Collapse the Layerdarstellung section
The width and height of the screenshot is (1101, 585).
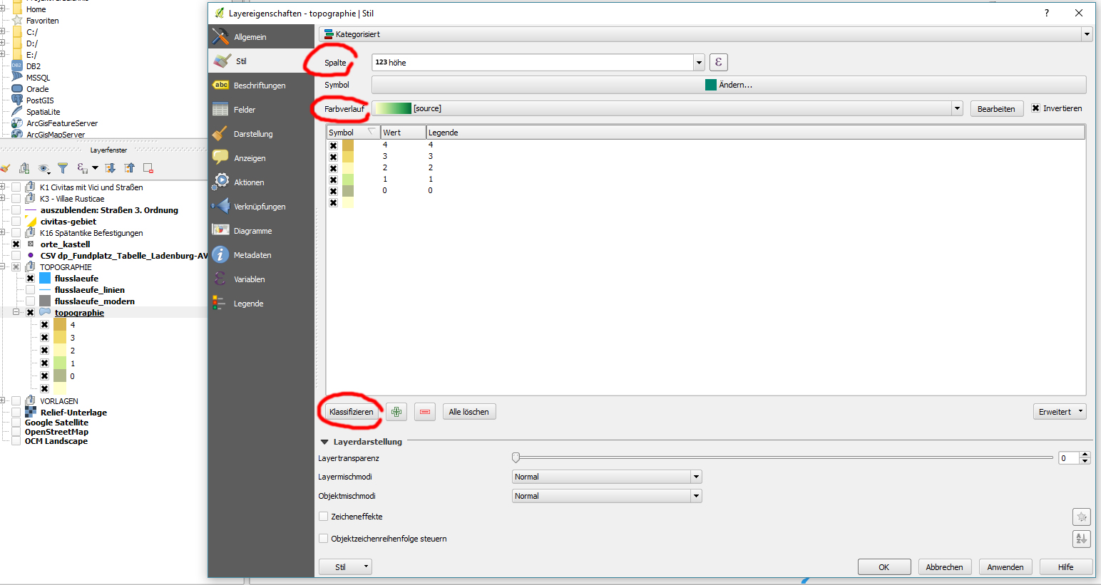(324, 442)
